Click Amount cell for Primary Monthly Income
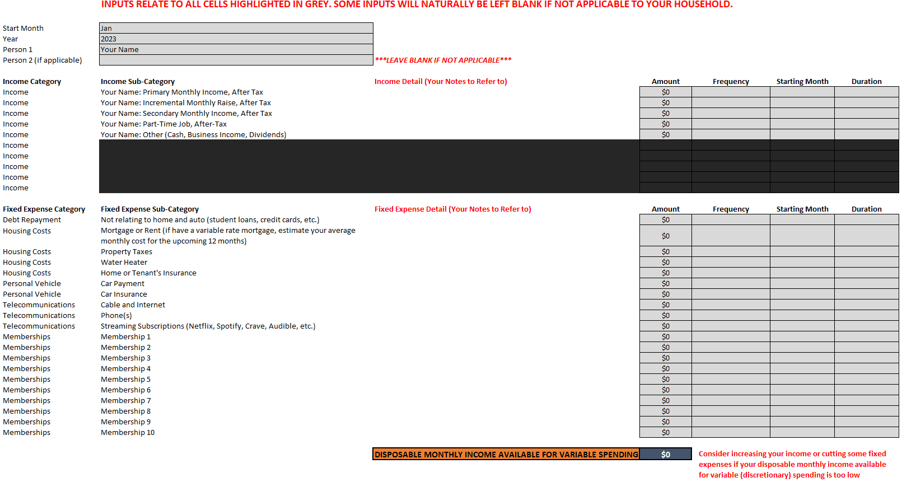902x482 pixels. (665, 92)
